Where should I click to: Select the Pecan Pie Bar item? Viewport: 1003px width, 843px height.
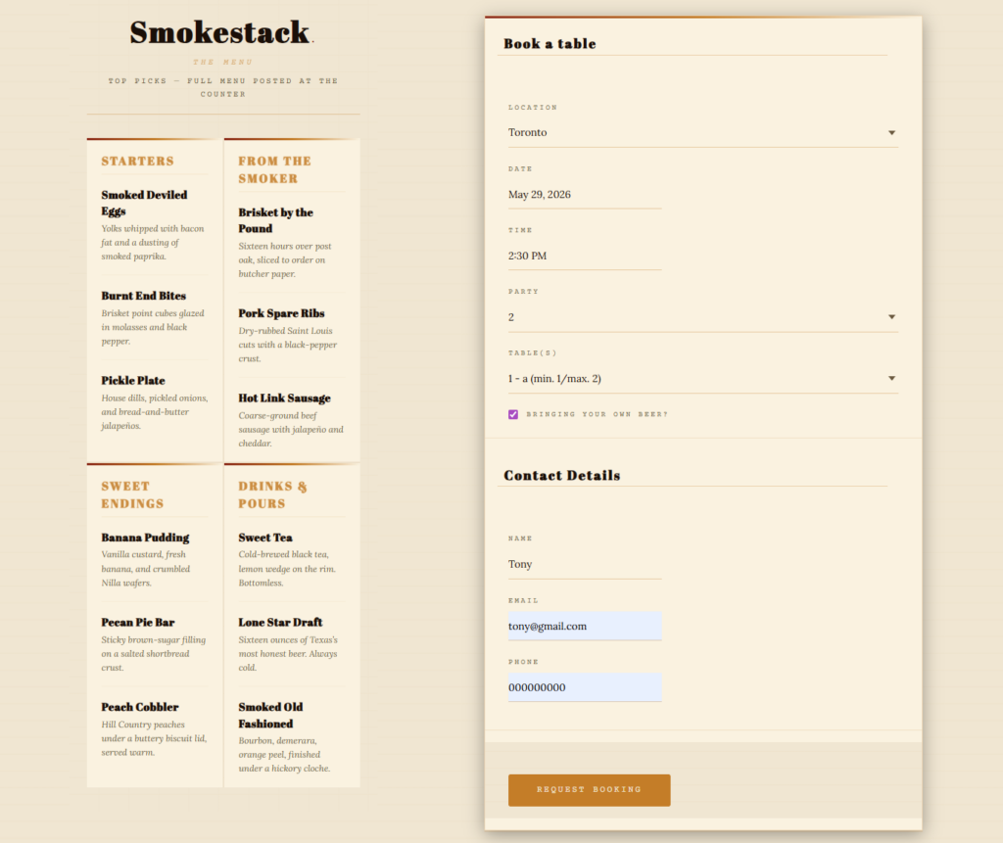pyautogui.click(x=138, y=623)
